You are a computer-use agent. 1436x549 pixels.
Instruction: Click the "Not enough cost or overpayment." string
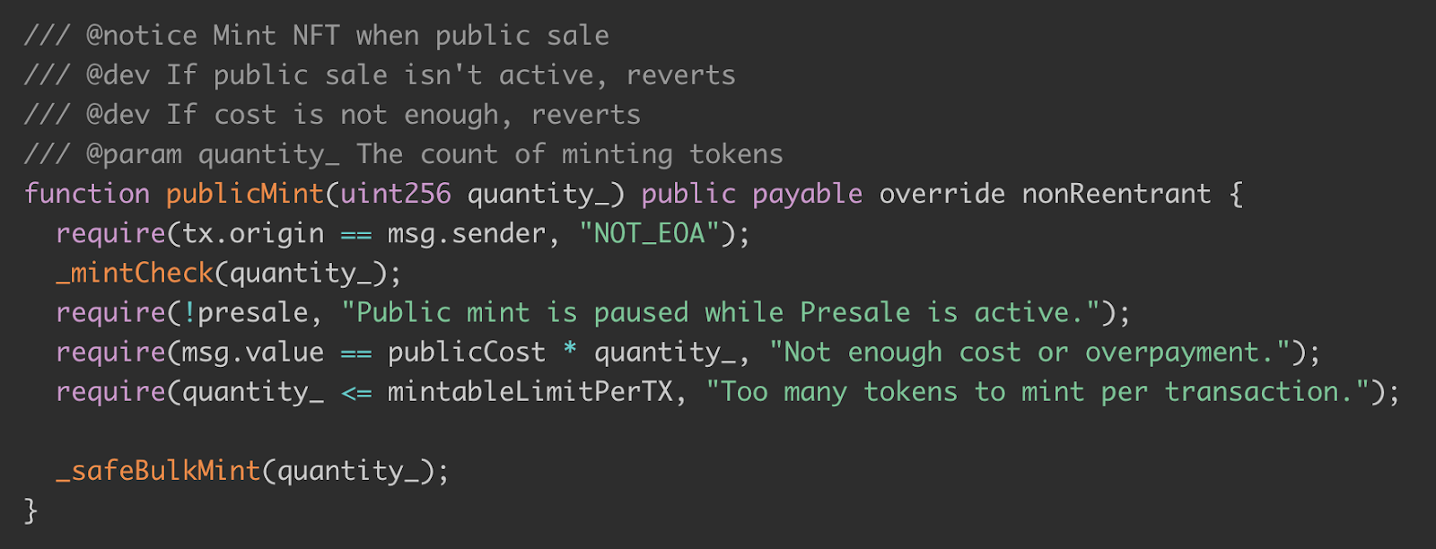pos(1029,352)
